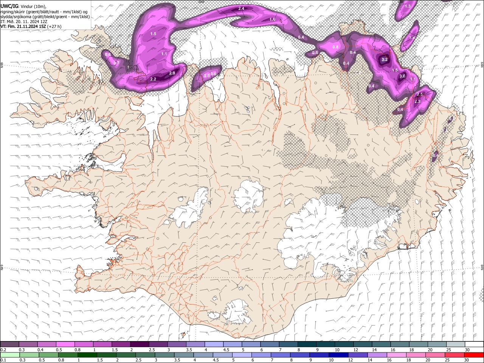Pick lower legend swatch between 7 and 8
The image size is (484, 363).
click(x=280, y=355)
